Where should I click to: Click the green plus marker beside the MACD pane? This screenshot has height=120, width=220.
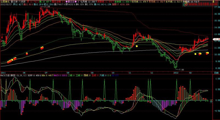(x=211, y=101)
